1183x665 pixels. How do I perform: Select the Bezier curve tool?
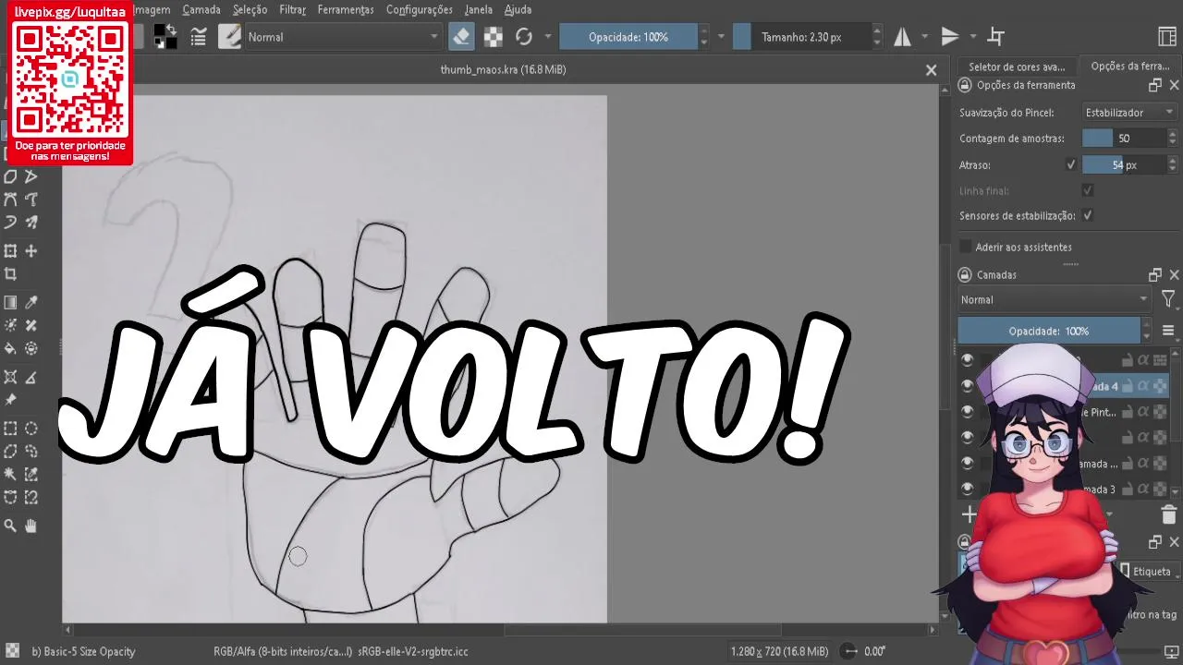click(10, 199)
